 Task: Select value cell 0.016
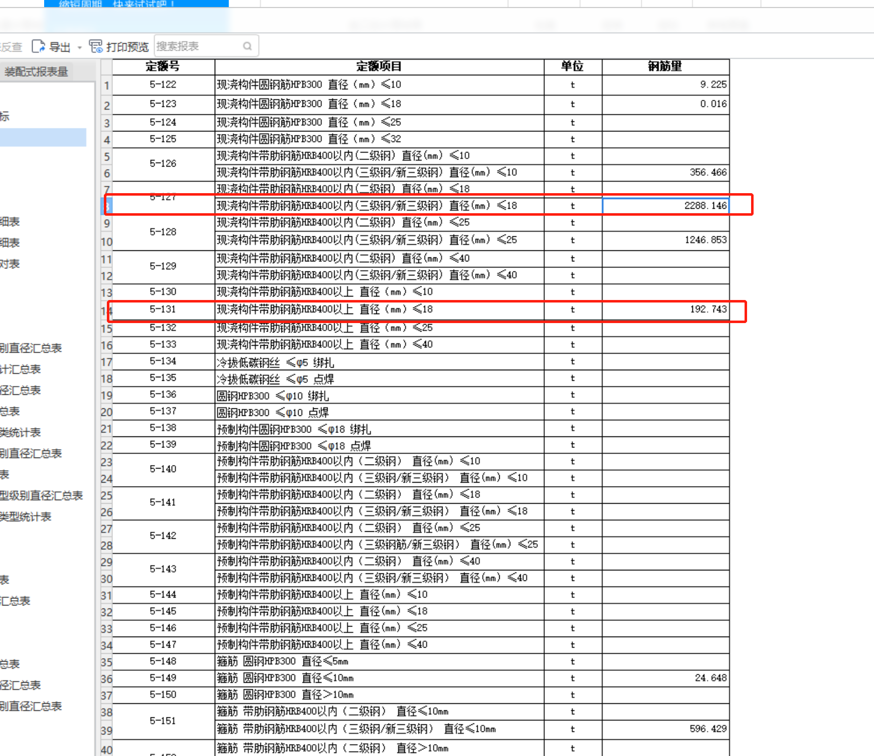click(x=665, y=104)
